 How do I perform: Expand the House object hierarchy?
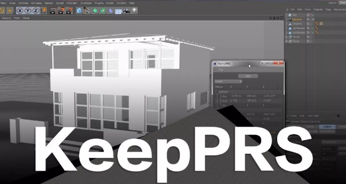pyautogui.click(x=287, y=37)
